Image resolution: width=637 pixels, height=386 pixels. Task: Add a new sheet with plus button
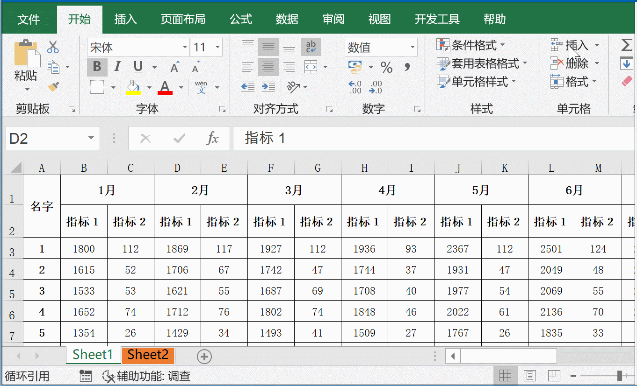click(204, 357)
